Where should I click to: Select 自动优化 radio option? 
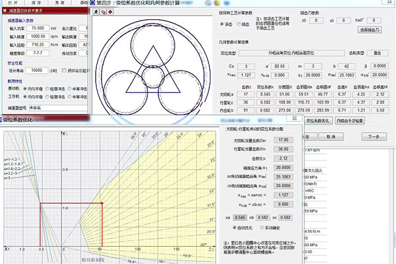[236, 227]
